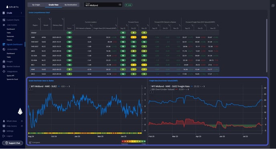Click the Compare button below left chart
Screen dimensions: 276x149
[34, 143]
